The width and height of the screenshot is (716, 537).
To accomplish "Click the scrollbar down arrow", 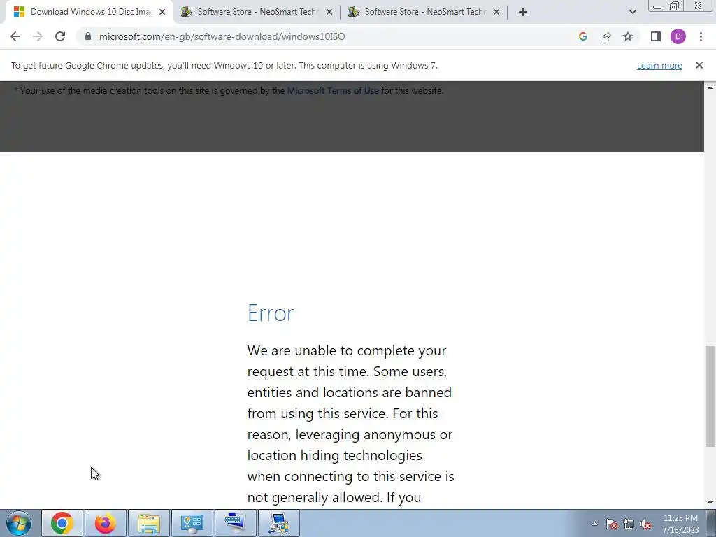I will click(x=710, y=503).
